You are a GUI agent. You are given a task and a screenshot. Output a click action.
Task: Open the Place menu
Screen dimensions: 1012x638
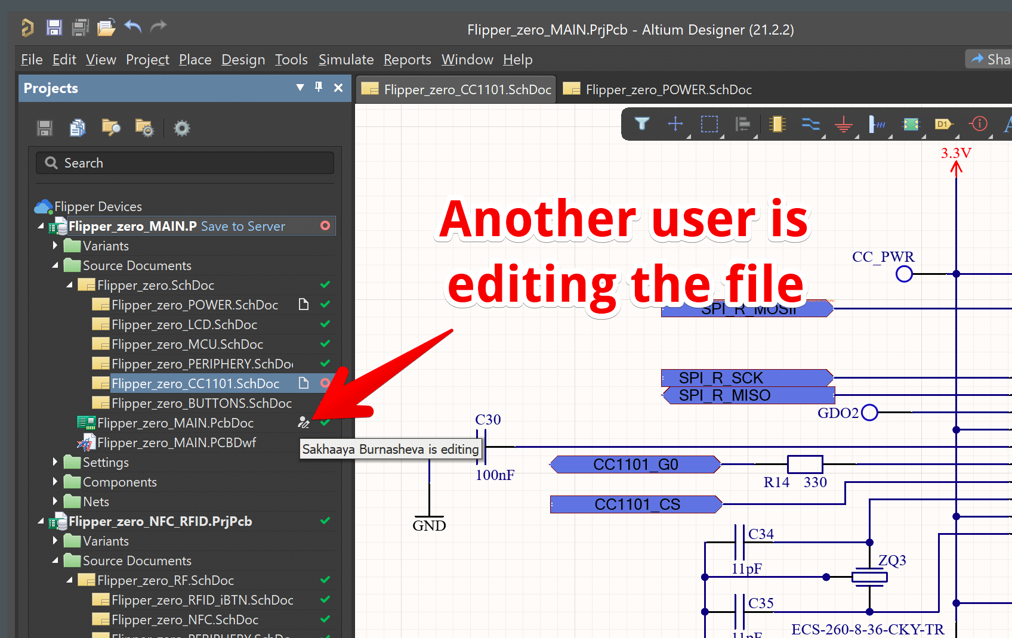[x=195, y=60]
